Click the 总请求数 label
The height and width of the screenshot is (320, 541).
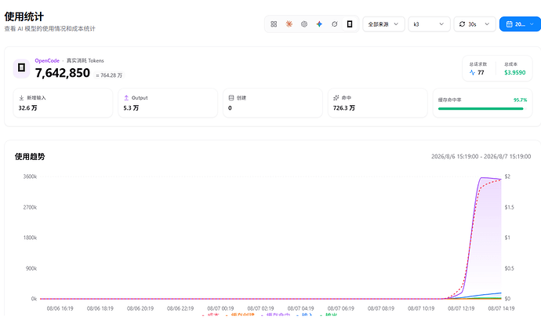[477, 64]
